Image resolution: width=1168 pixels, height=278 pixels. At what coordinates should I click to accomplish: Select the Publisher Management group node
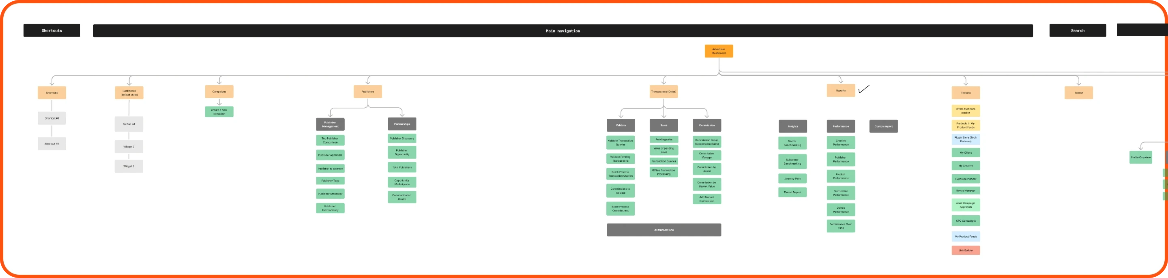(330, 124)
